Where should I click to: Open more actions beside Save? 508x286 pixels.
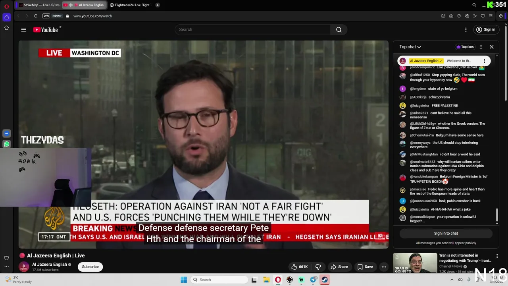(384, 267)
